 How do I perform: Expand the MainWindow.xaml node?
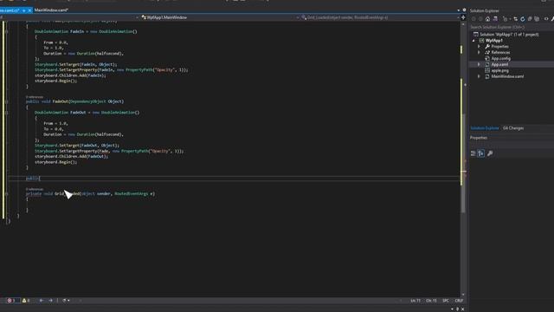(479, 76)
